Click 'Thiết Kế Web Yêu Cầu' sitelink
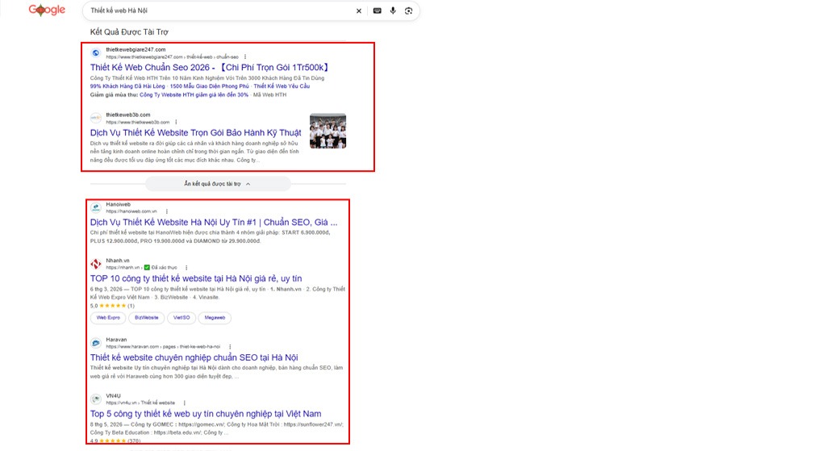 pyautogui.click(x=282, y=86)
